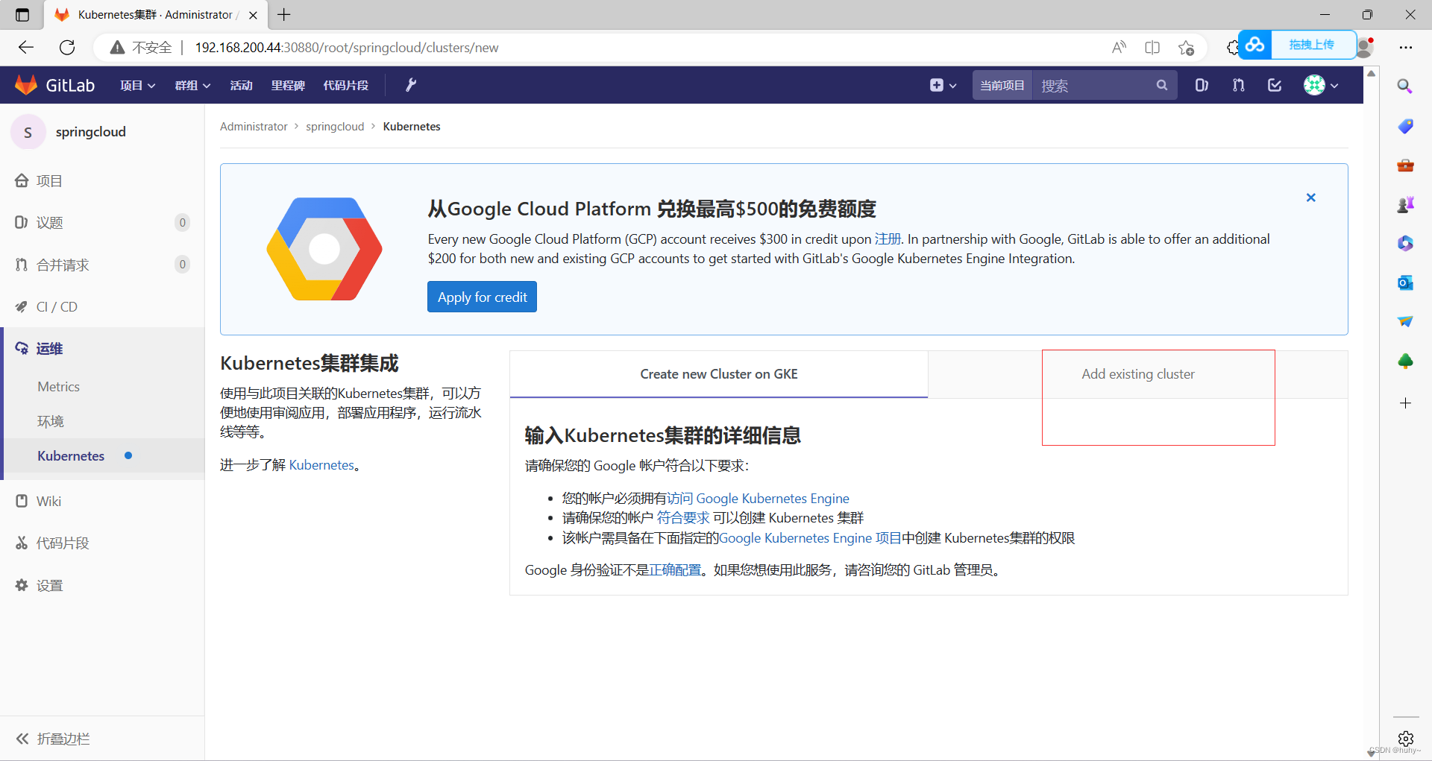Click the 不安全 site warning icon
Viewport: 1432px width, 761px height.
[117, 48]
